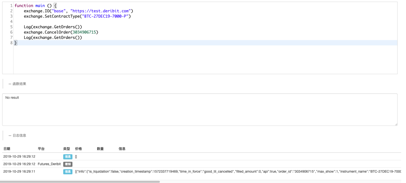Click the 价格 column header

(78, 149)
